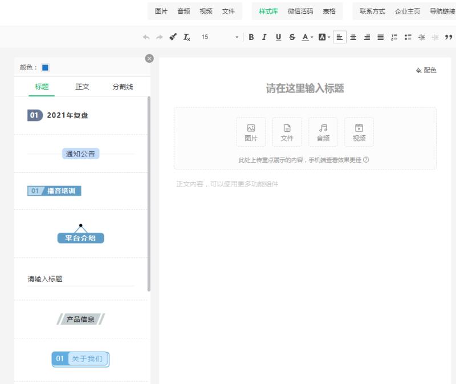
Task: Toggle bold formatting in the toolbar
Action: pos(251,37)
